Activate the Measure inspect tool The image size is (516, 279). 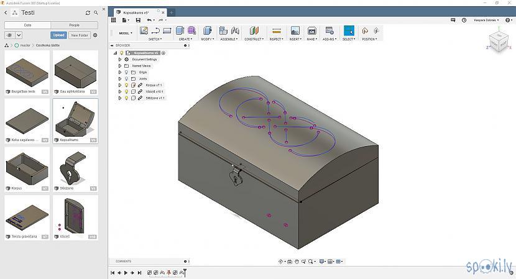277,31
